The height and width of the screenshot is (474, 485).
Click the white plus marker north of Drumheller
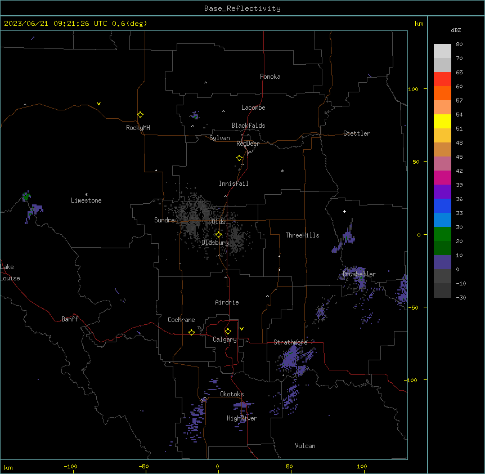coord(344,211)
